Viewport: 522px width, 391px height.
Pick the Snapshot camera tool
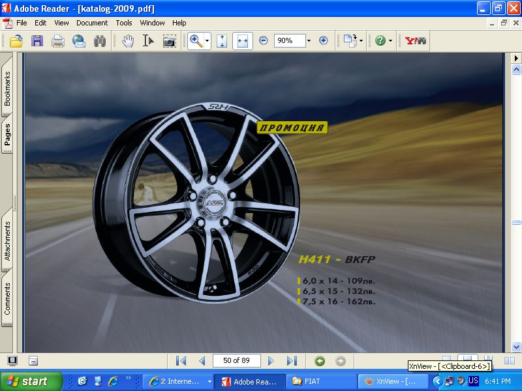coord(169,40)
